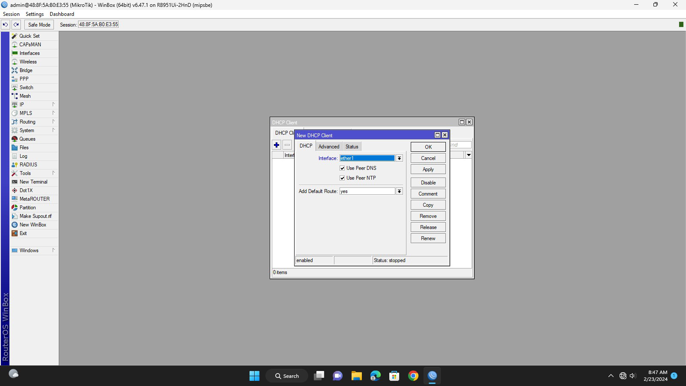Click the Find field in DHCP Client
This screenshot has width=686, height=386.
[x=460, y=145]
